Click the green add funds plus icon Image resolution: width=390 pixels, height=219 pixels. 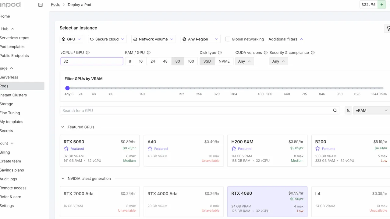point(381,5)
